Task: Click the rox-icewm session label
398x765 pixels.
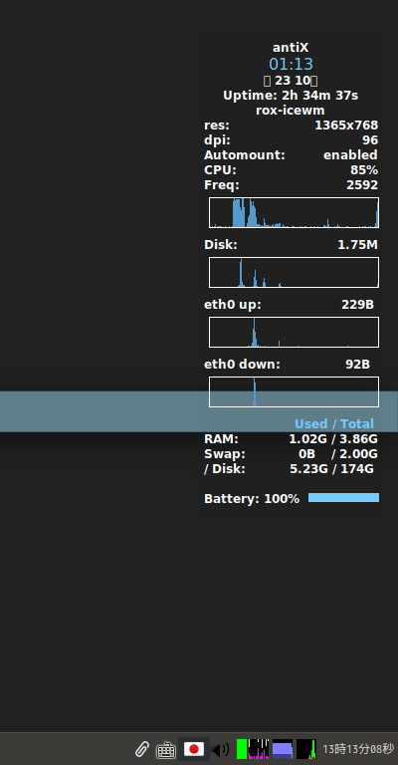Action: click(291, 111)
